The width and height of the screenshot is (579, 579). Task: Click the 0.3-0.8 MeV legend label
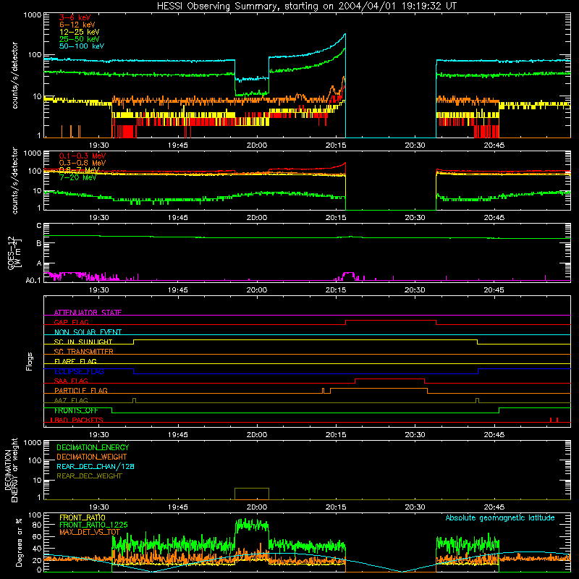83,163
